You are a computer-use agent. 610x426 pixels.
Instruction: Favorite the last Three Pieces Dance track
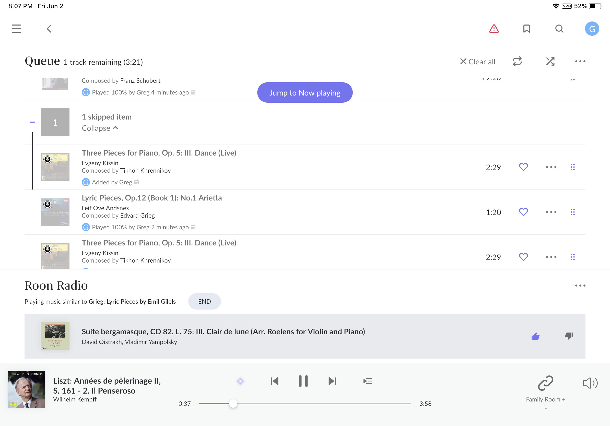[x=523, y=257]
